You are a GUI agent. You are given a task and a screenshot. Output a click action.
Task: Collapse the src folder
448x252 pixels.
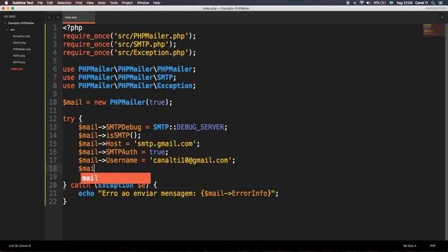8,29
